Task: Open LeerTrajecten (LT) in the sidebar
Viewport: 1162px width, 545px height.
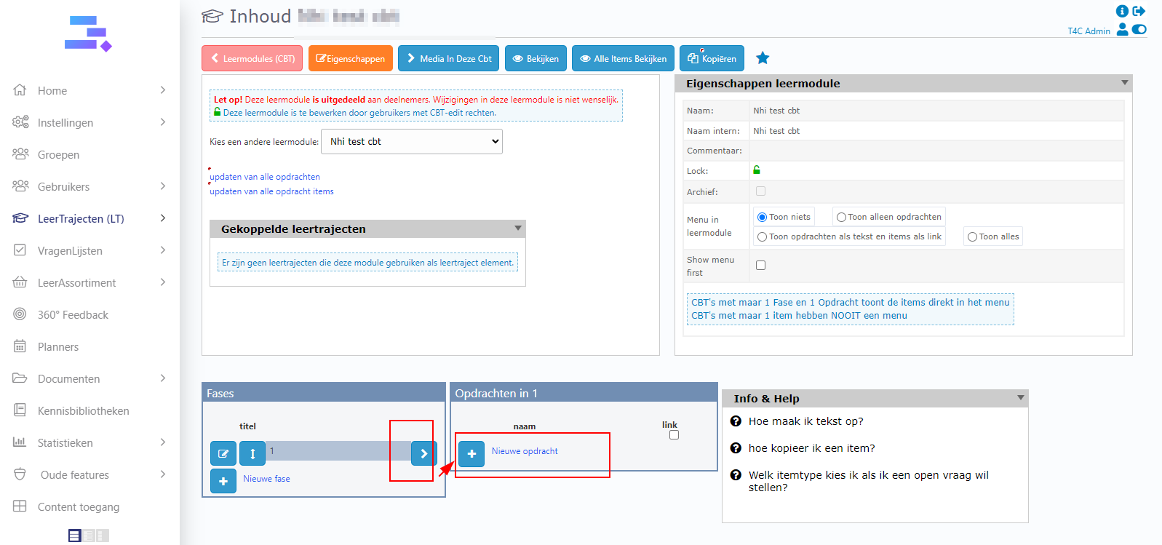Action: (81, 218)
